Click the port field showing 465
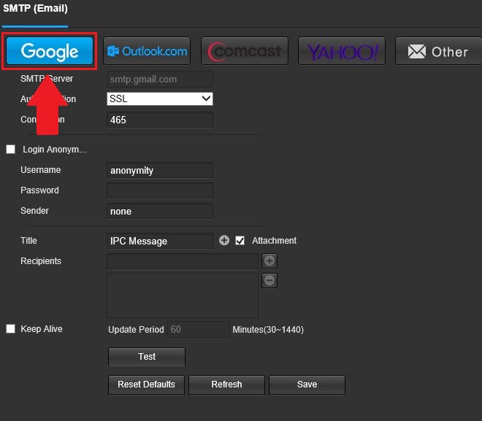This screenshot has width=482, height=421. click(159, 120)
